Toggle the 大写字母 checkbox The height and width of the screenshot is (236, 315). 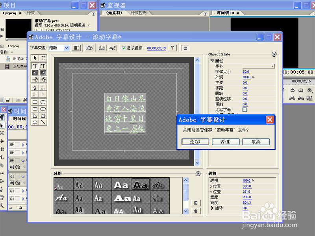click(245, 110)
